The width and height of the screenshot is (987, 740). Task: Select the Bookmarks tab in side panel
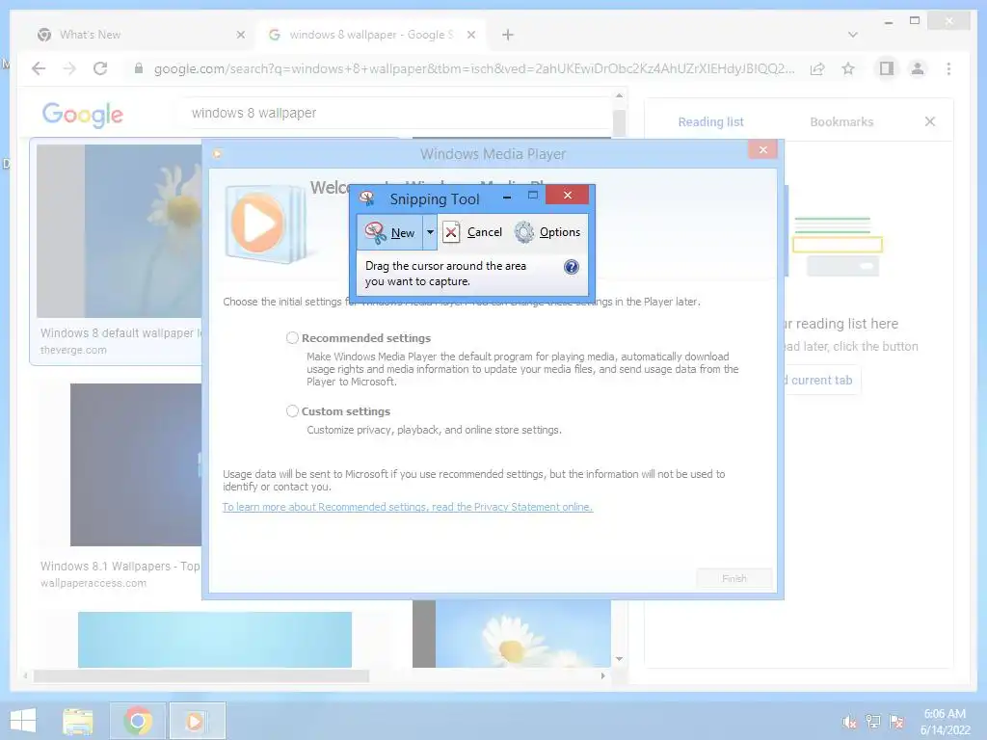pos(841,122)
